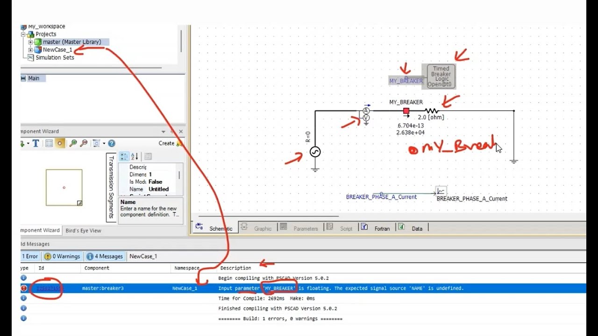Click the Name property value Untitled
The height and width of the screenshot is (336, 598).
(158, 189)
